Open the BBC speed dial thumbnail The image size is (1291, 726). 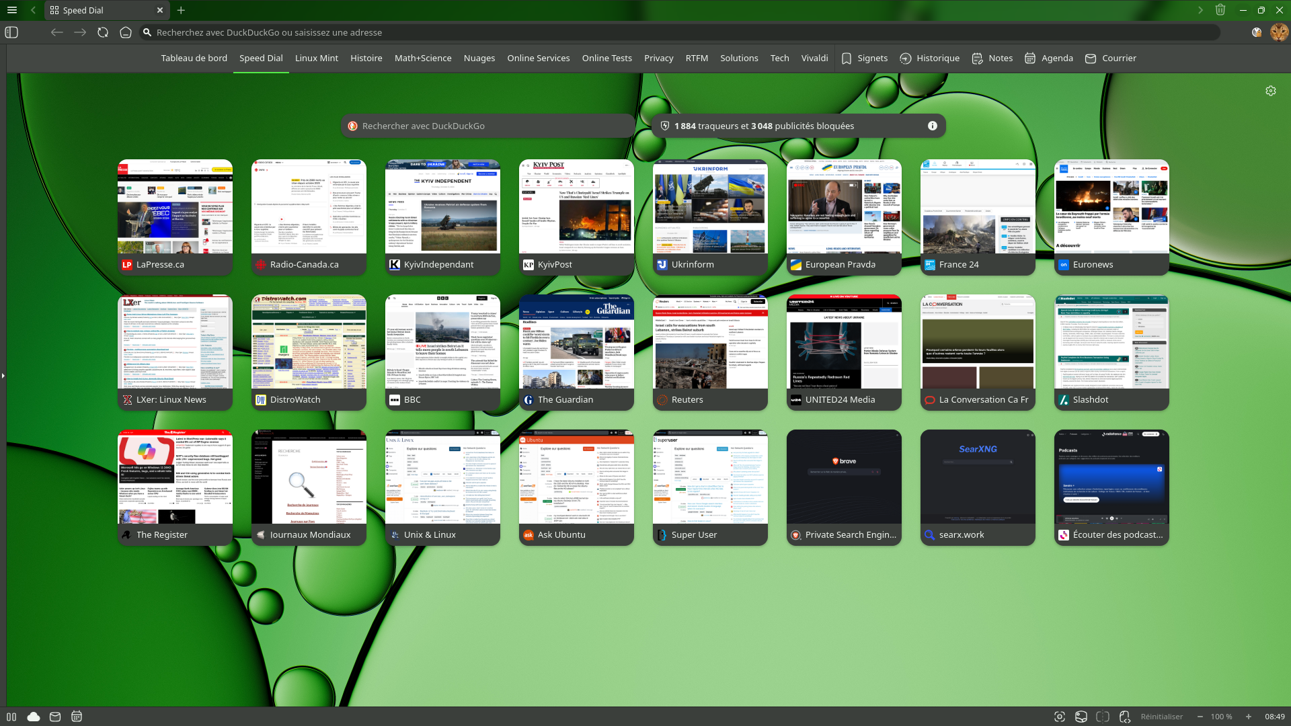click(442, 343)
